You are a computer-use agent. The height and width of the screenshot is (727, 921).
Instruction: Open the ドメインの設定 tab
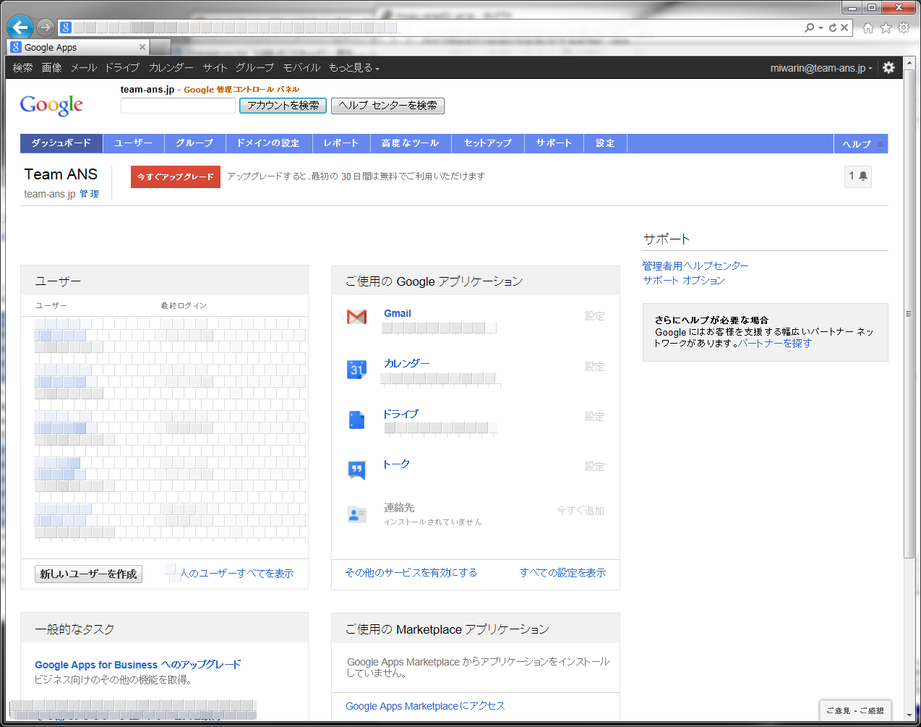point(269,143)
